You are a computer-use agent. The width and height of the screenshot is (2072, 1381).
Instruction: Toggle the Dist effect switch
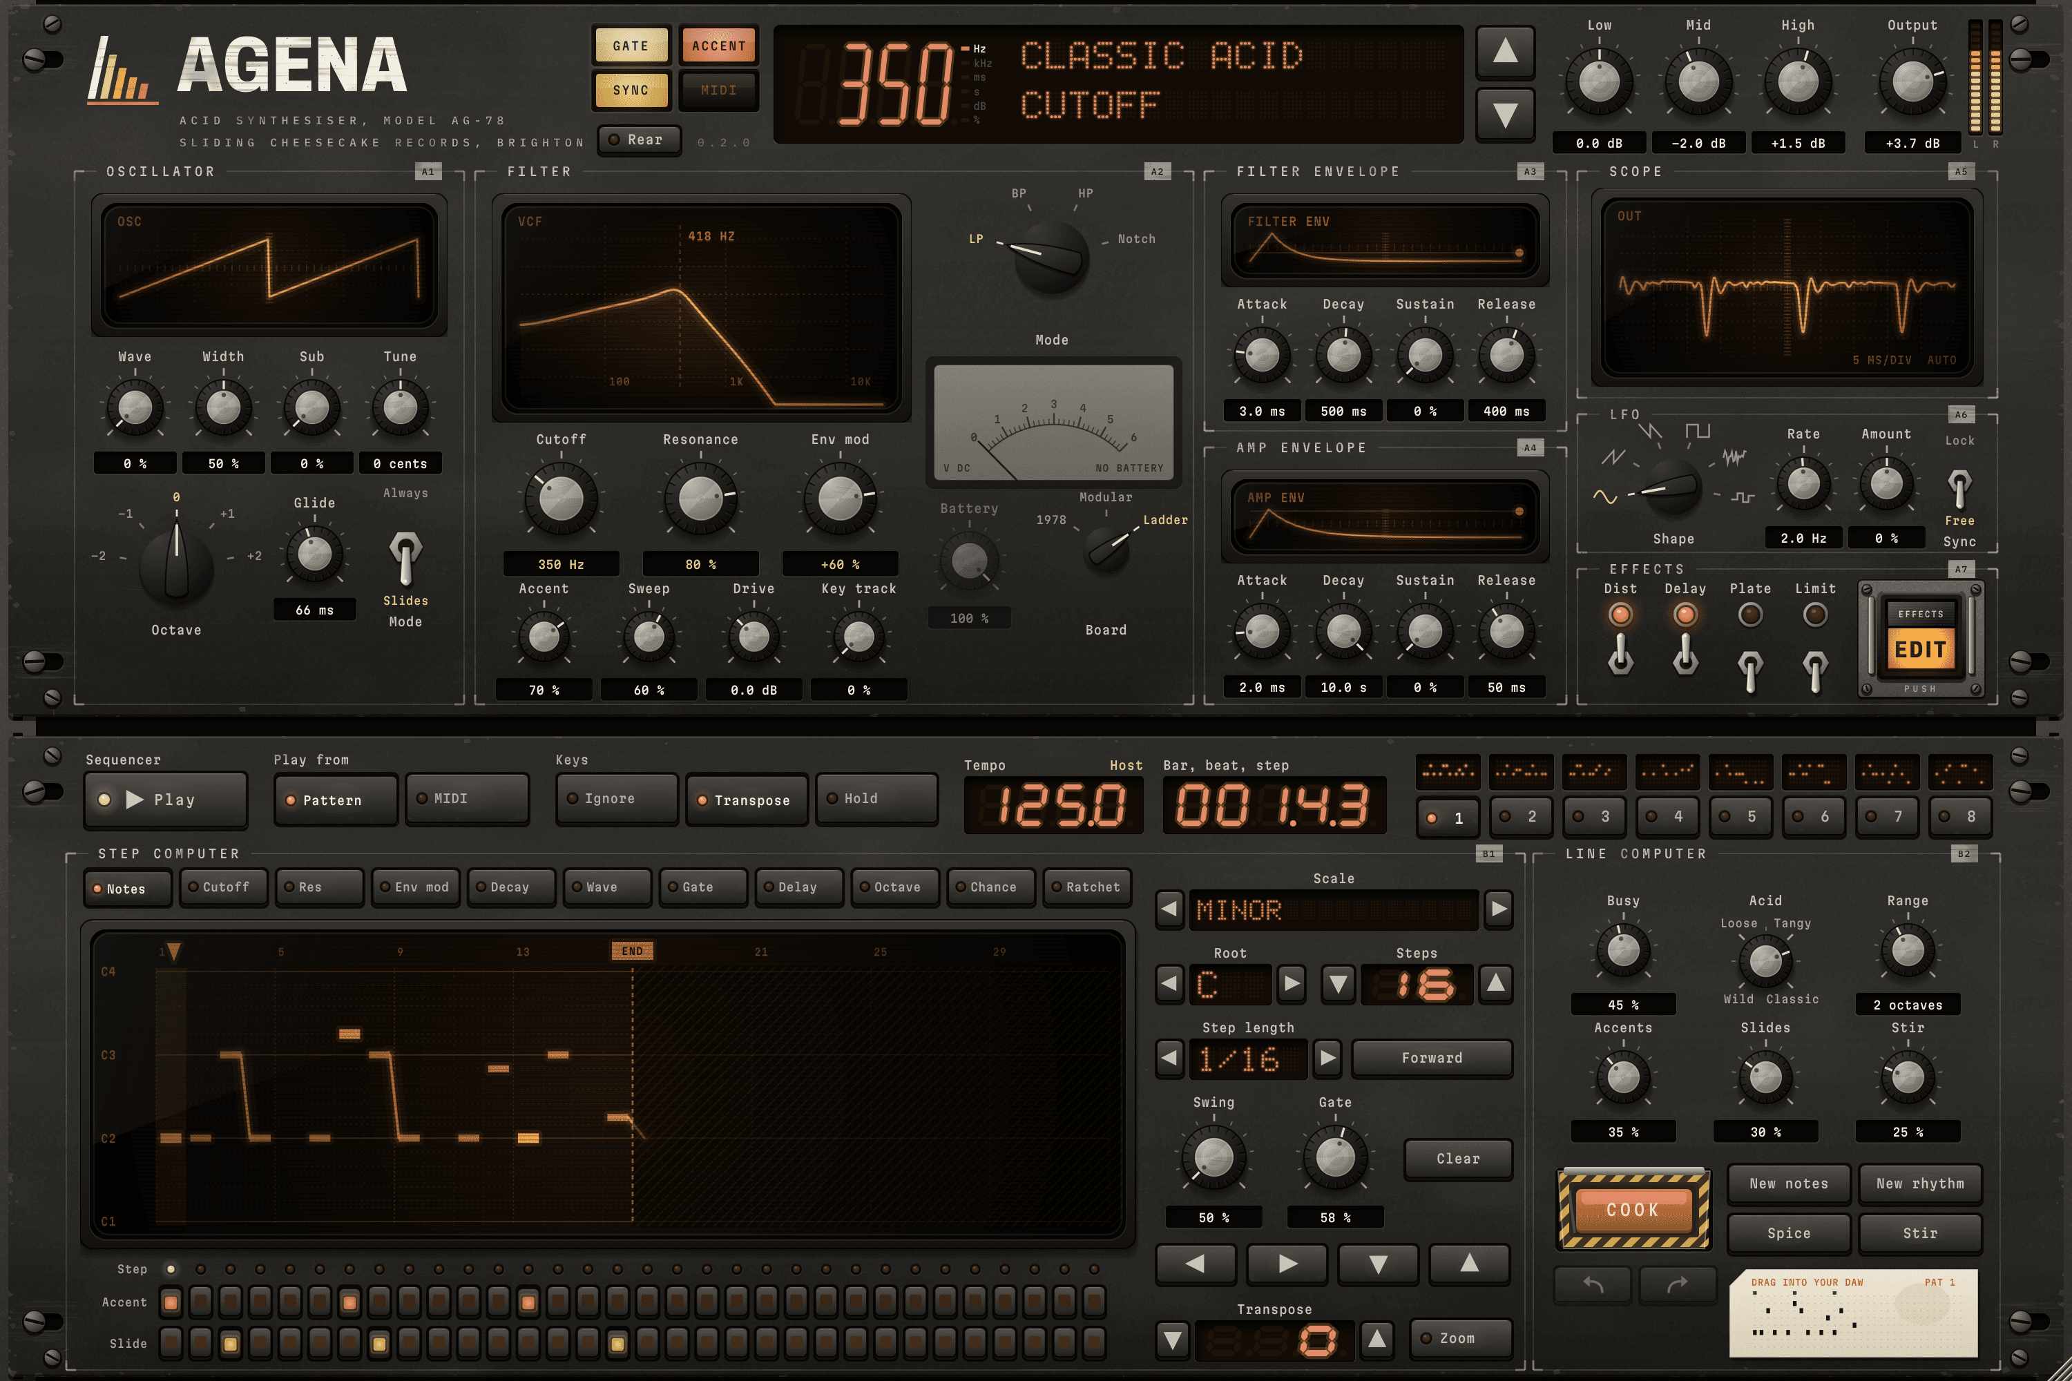click(1620, 657)
